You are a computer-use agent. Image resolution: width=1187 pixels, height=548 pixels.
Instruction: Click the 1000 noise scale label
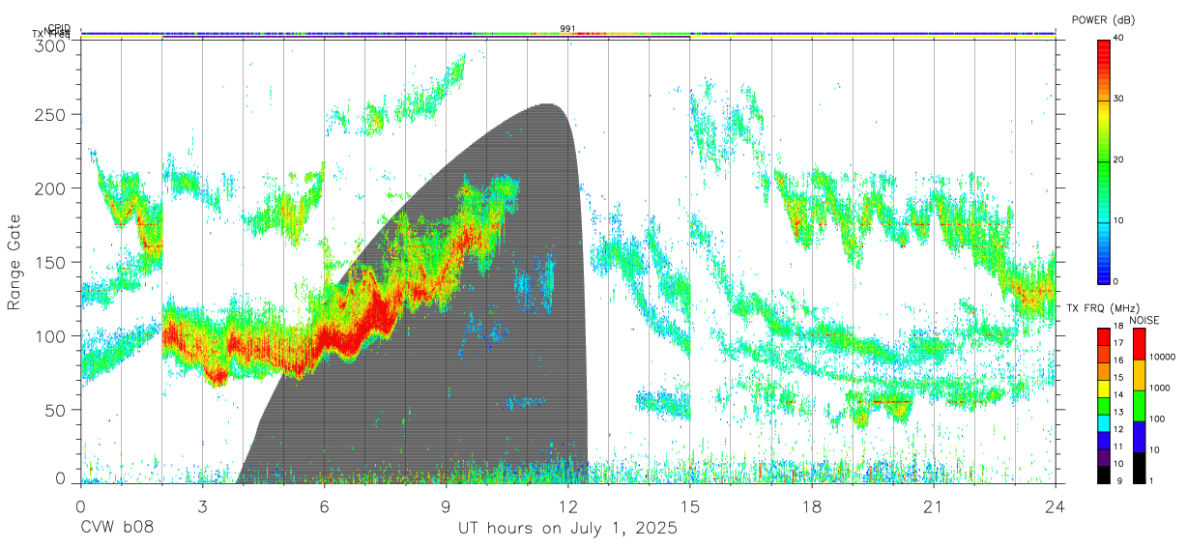pos(1159,388)
